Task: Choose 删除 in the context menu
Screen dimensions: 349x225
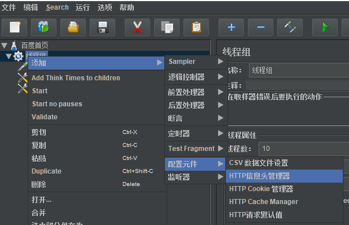Action: (x=97, y=184)
